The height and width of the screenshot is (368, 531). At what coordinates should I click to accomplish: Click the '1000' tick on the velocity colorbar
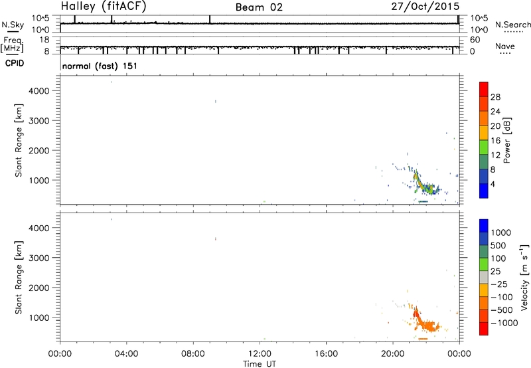(501, 232)
